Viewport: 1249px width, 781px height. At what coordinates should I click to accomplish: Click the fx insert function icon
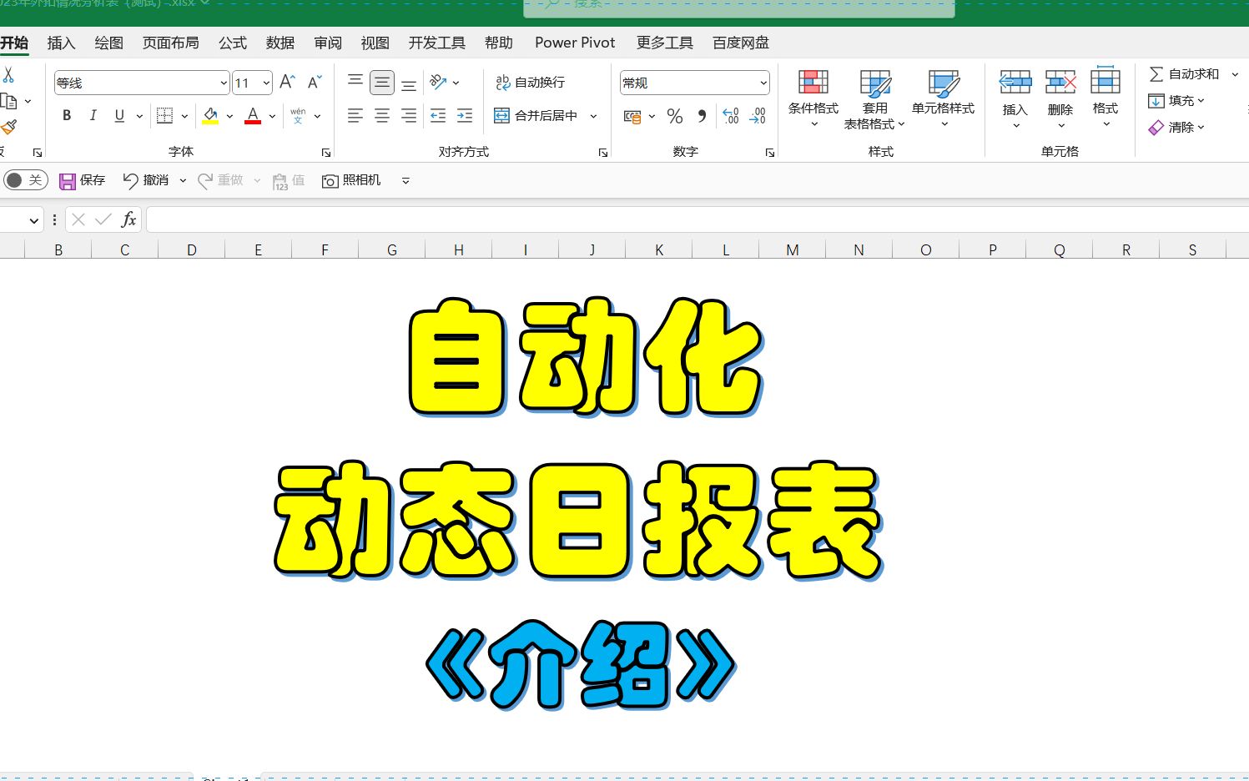point(128,219)
